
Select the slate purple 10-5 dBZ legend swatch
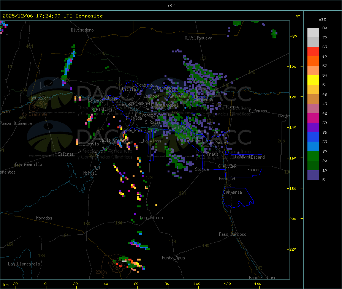[x=313, y=175]
